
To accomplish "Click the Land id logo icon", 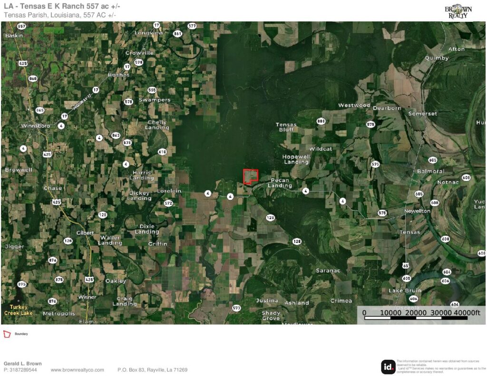I will click(x=388, y=366).
